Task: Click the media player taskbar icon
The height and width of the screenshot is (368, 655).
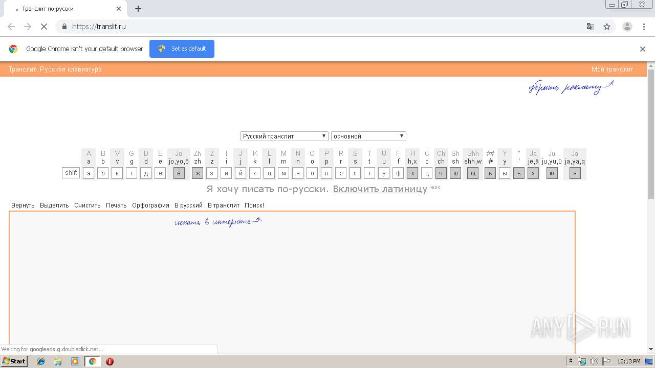Action: coord(75,361)
